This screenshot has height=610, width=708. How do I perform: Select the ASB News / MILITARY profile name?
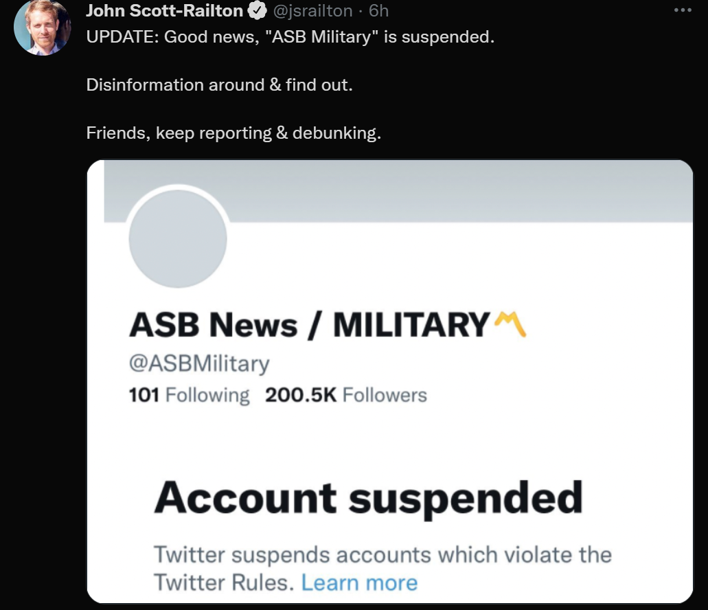click(310, 325)
